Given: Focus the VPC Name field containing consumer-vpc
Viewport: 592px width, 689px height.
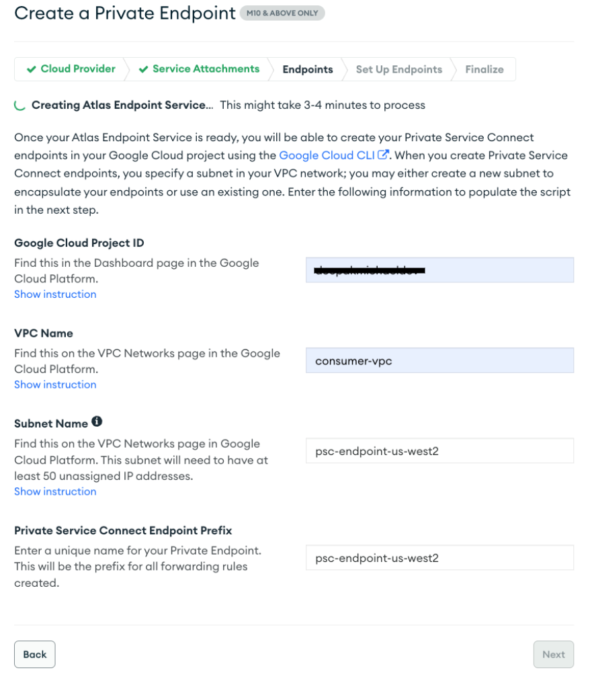Looking at the screenshot, I should click(x=439, y=360).
